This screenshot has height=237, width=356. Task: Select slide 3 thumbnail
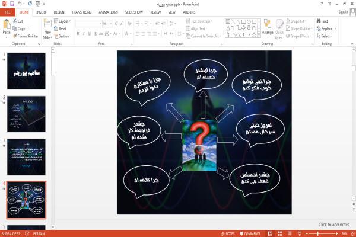tap(26, 157)
